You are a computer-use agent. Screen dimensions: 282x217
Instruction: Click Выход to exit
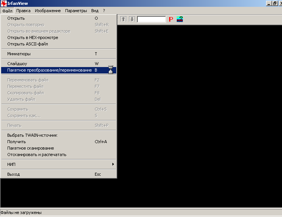(x=59, y=174)
